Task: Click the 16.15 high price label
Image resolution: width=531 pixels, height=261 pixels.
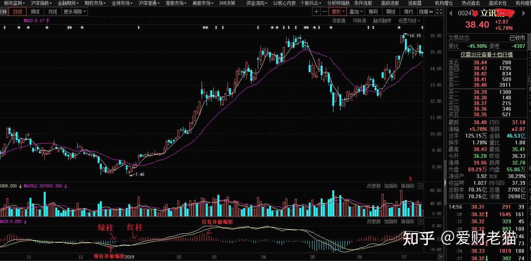Action: (x=415, y=36)
